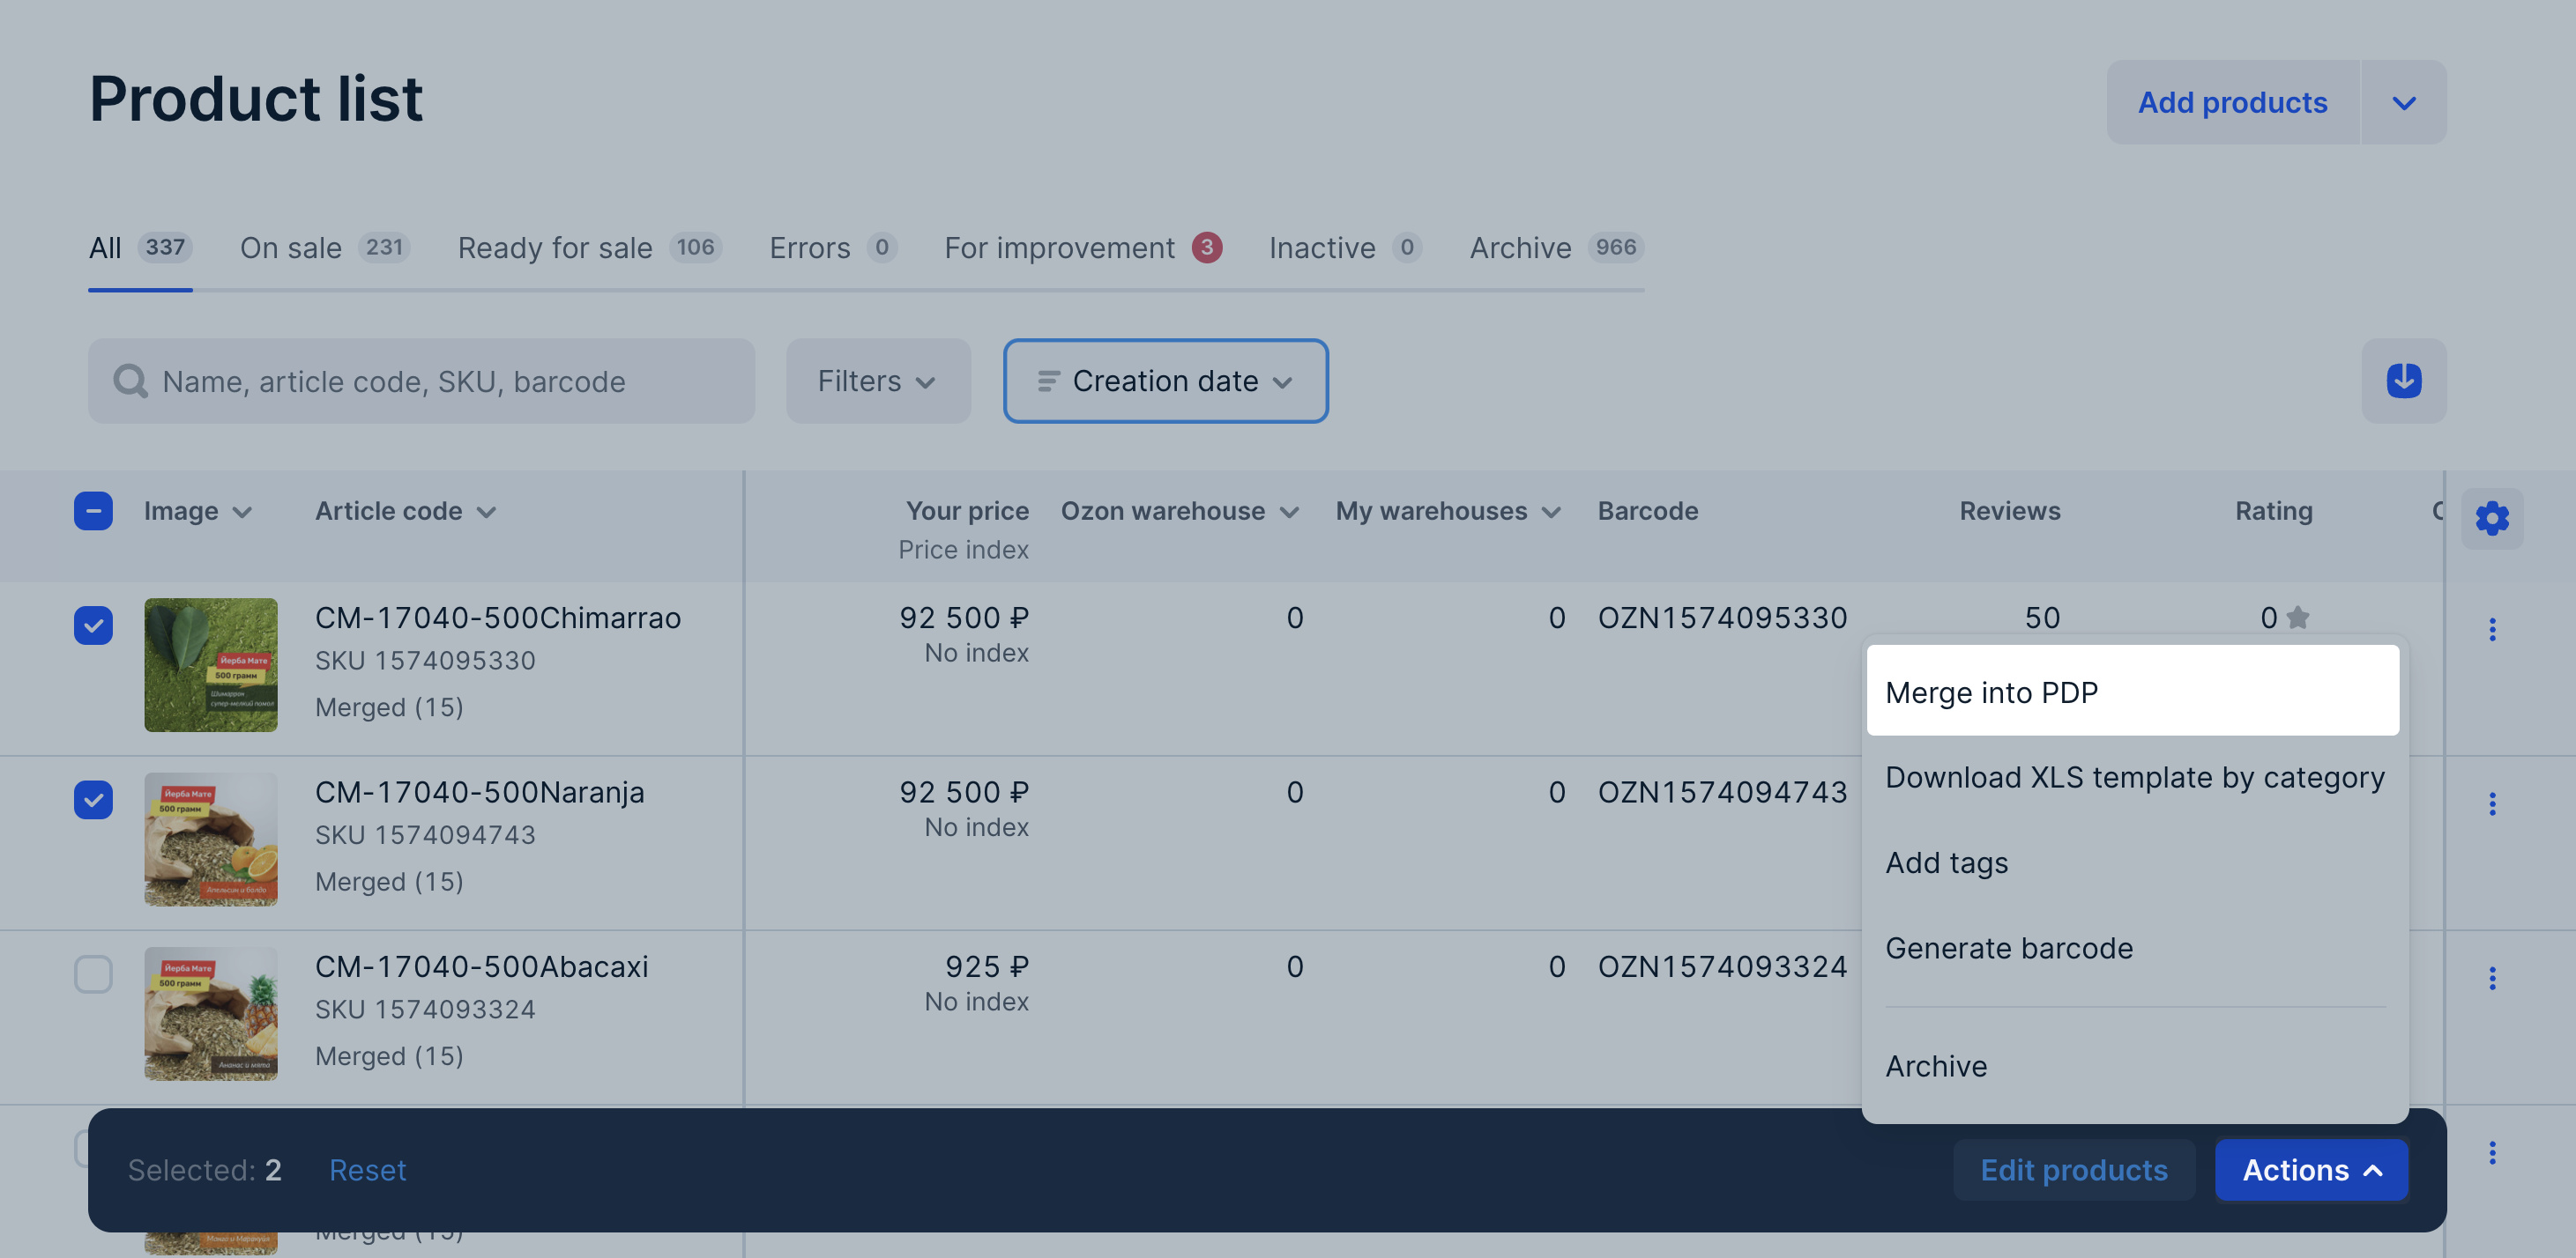Reset the current selection
The width and height of the screenshot is (2576, 1258).
click(x=367, y=1169)
